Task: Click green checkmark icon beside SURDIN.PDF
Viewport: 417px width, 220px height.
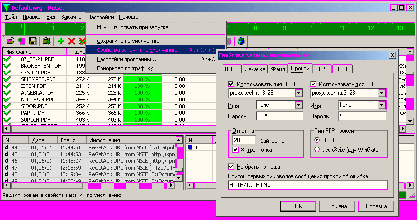Action: 7,120
